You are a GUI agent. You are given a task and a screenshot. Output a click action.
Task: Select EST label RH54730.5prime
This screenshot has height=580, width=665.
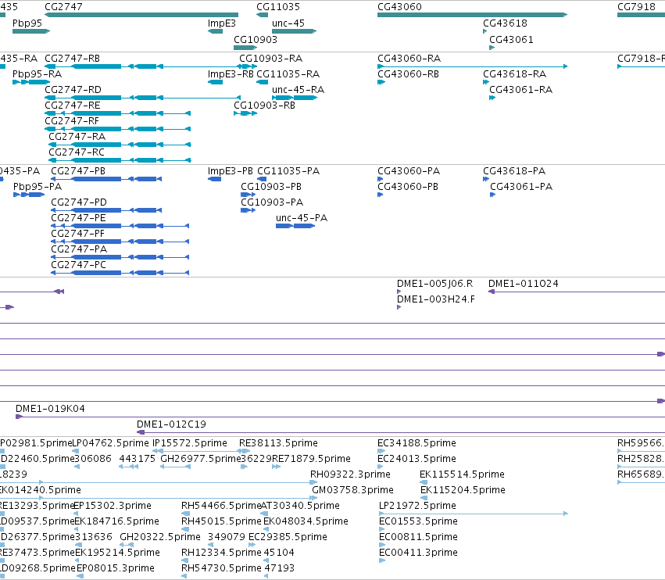point(221,568)
